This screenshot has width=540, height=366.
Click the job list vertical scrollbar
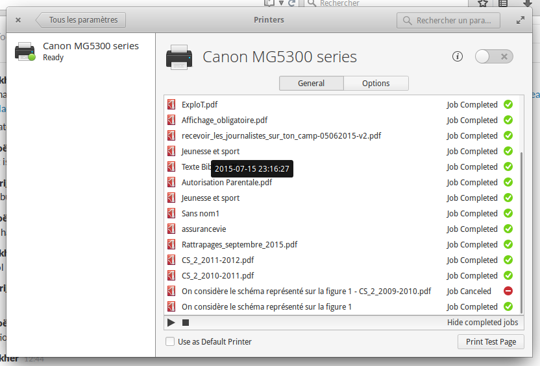[x=521, y=233]
